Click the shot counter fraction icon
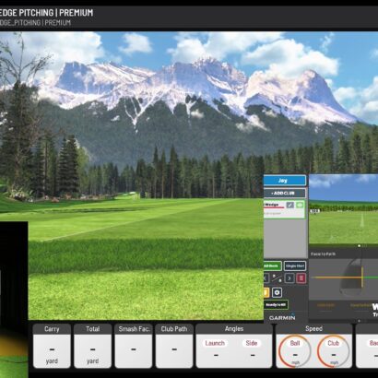The image size is (378, 378). coord(277,278)
